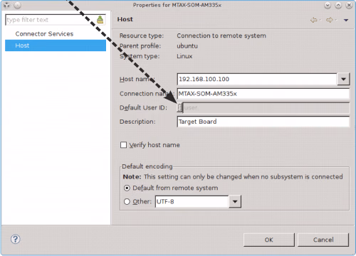Click the OK button
The width and height of the screenshot is (356, 256).
(269, 240)
